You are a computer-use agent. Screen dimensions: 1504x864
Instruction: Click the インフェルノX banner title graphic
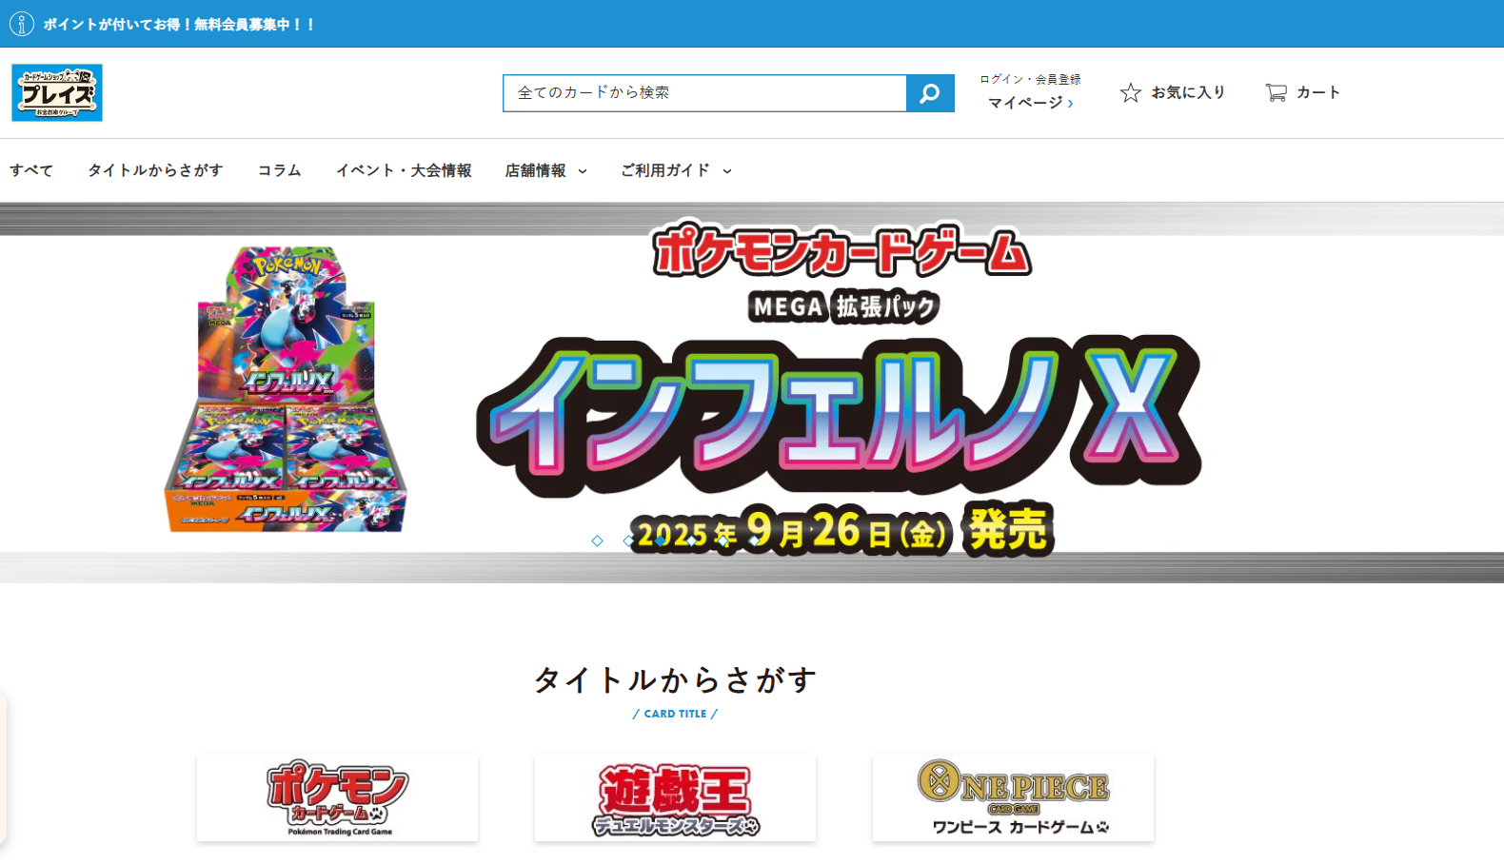[x=839, y=415]
